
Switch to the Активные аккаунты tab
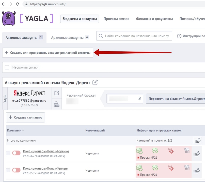click(24, 38)
